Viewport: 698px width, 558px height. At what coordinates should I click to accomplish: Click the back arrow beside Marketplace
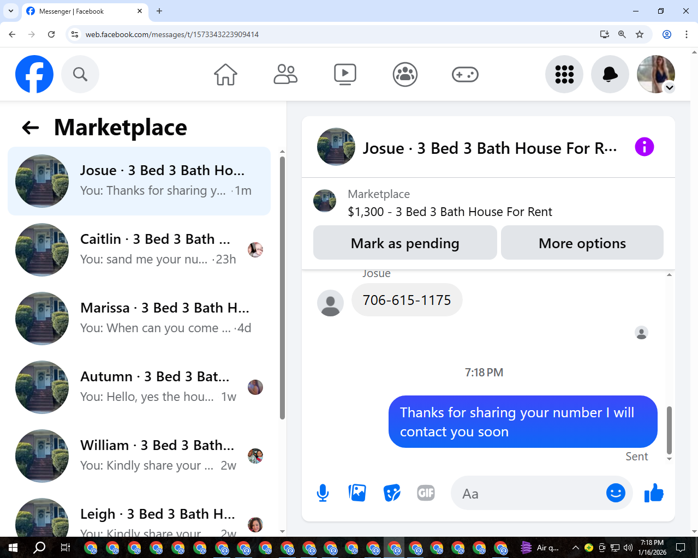tap(31, 128)
